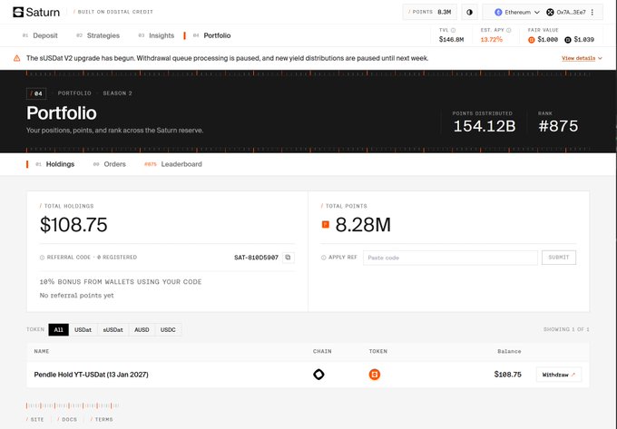Click the Pendle Hold YT-USDat row name

point(92,375)
